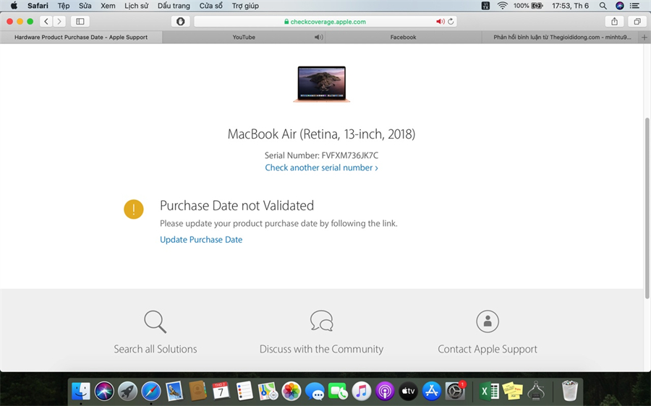The height and width of the screenshot is (406, 651).
Task: Click the yellow exclamation warning icon
Action: 134,209
